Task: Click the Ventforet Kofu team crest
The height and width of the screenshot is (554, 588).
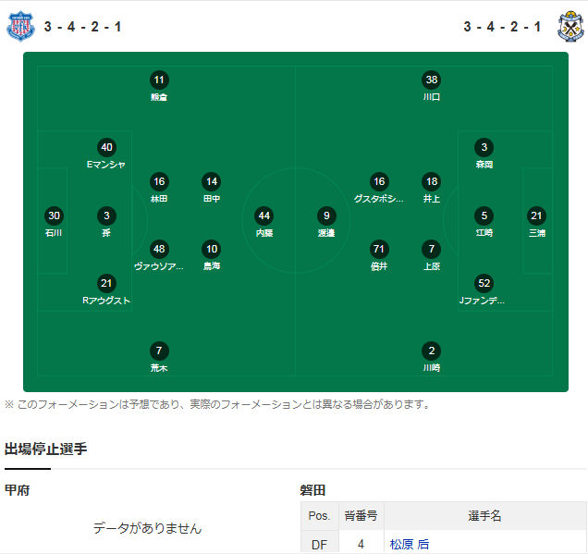Action: coord(19,26)
